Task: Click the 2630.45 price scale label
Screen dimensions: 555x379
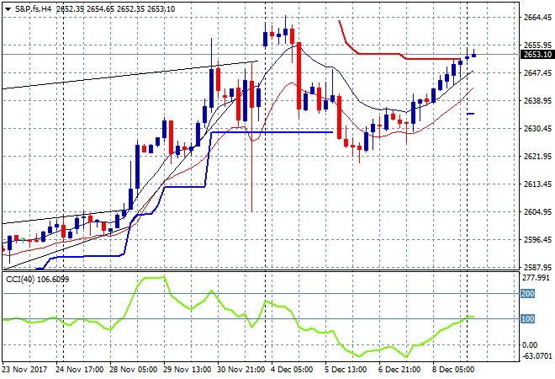Action: 537,128
